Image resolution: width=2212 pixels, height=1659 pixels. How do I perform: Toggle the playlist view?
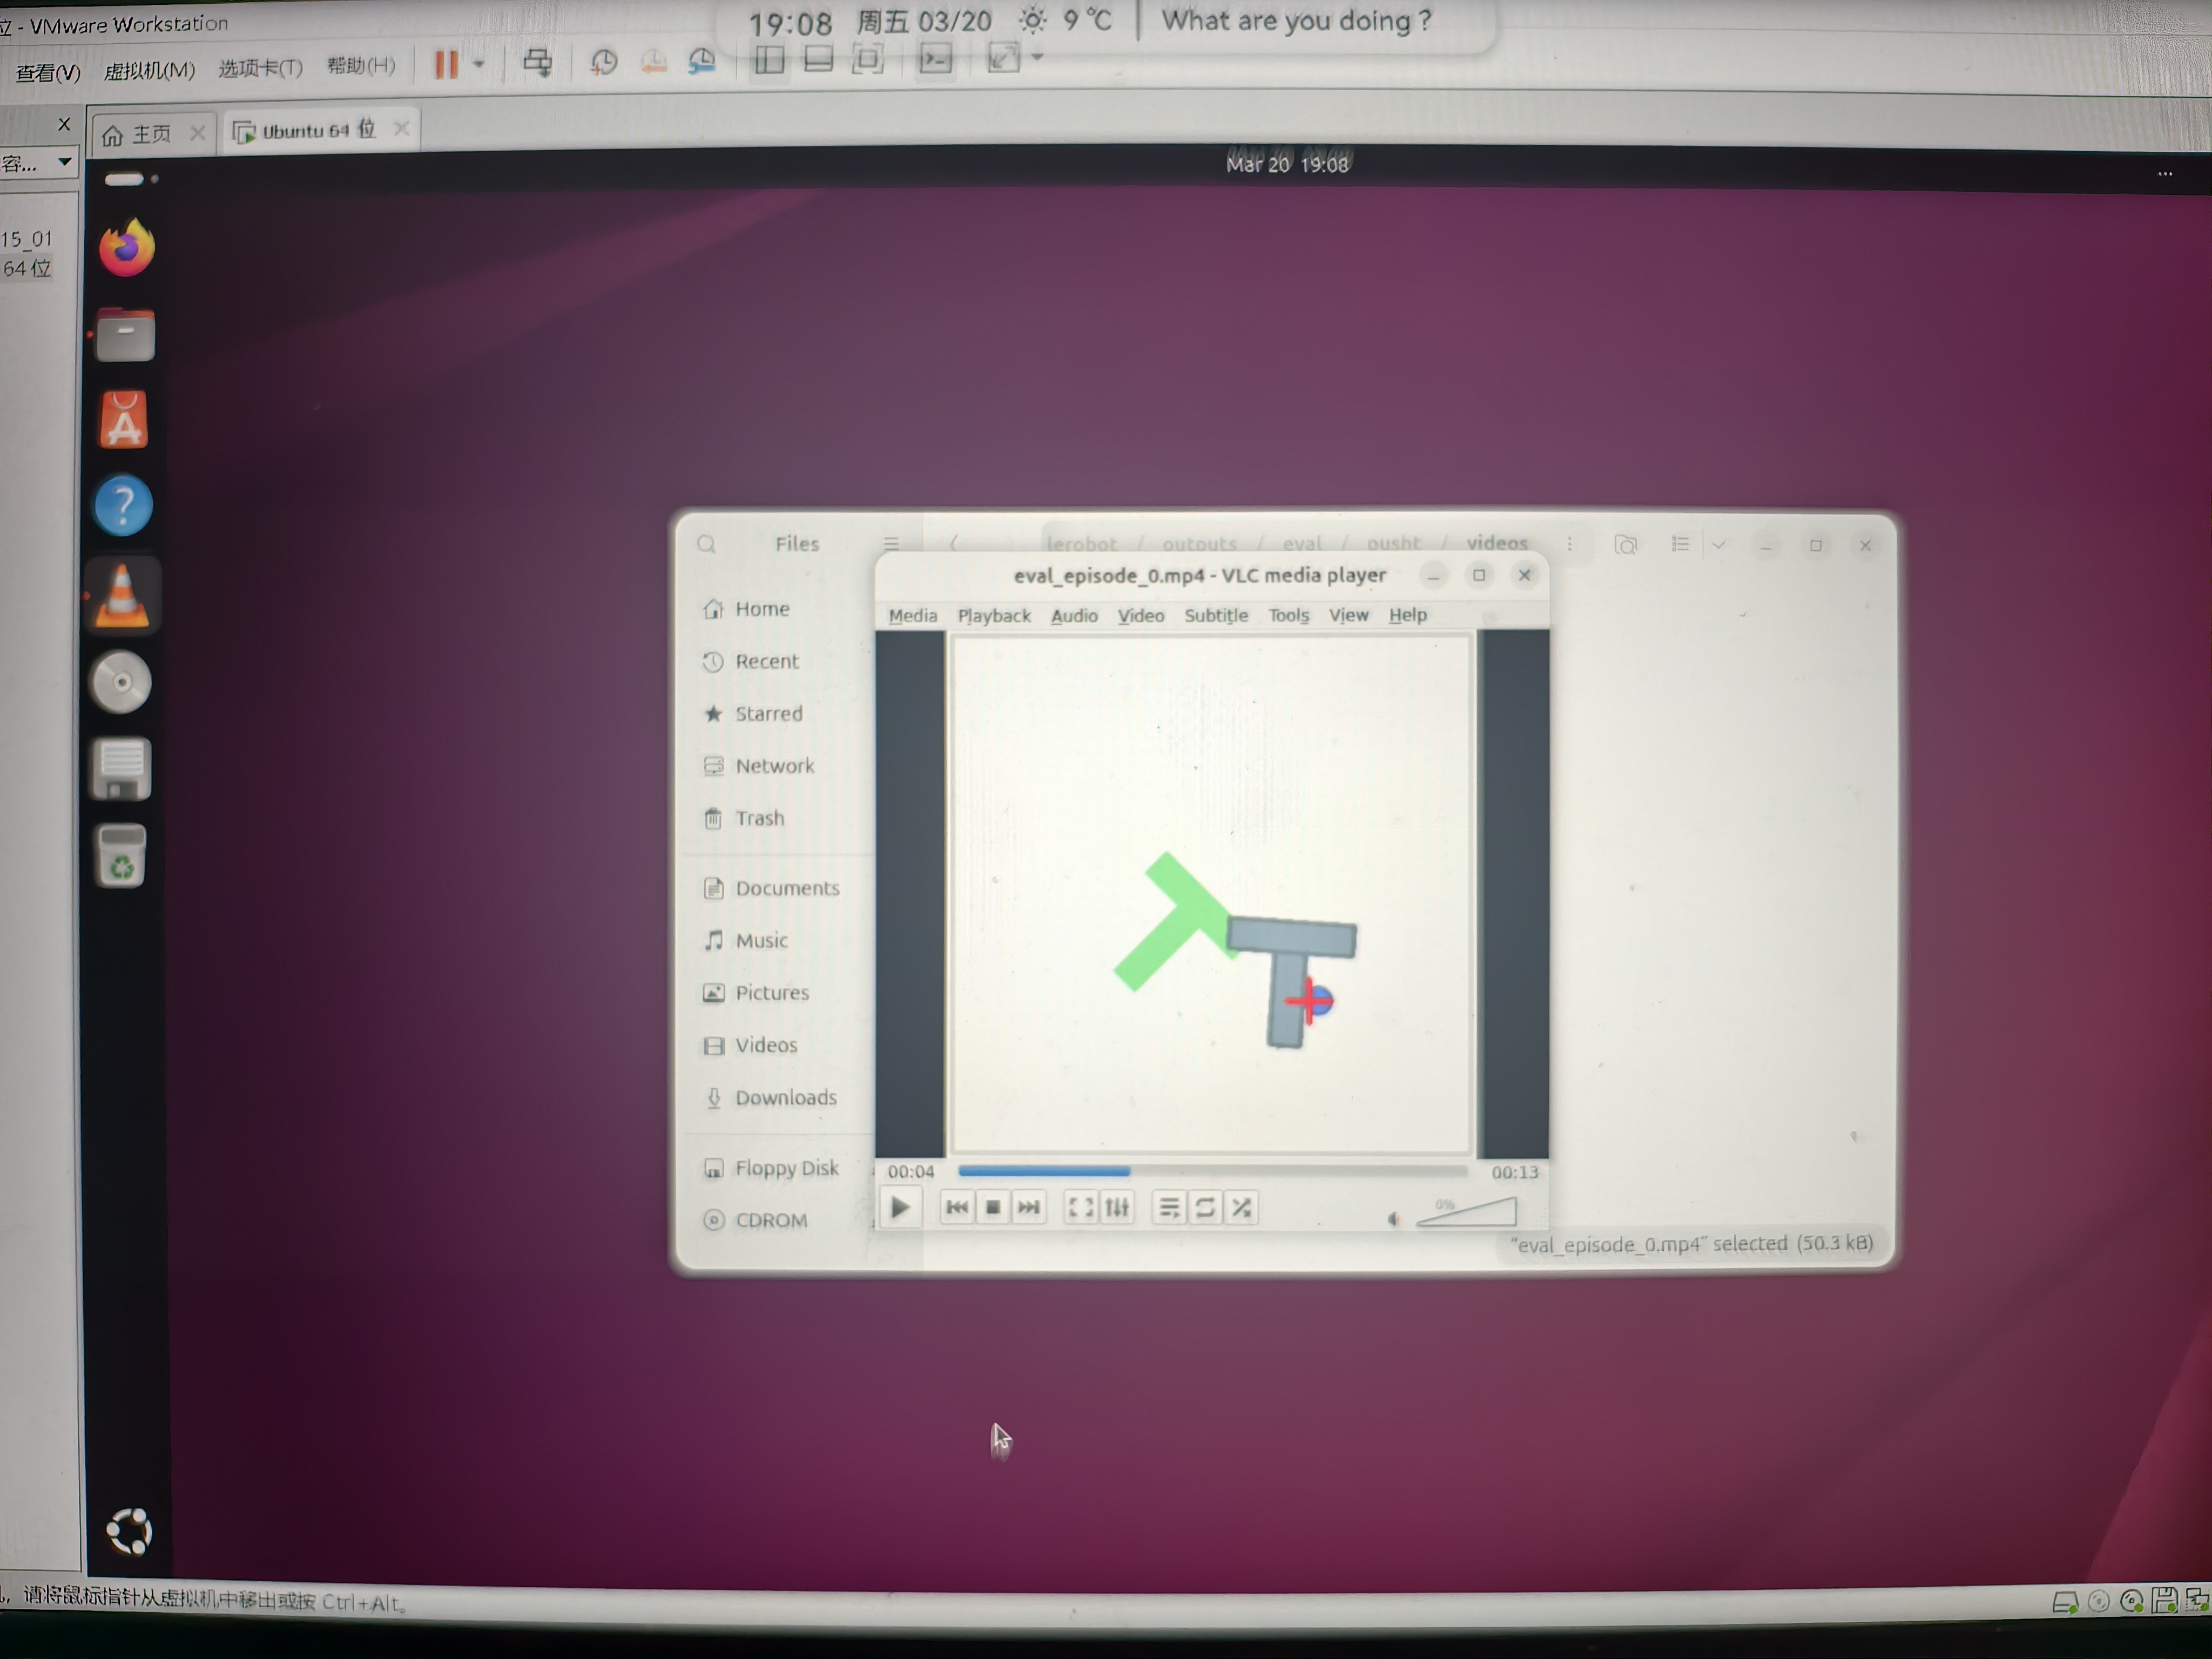(x=1168, y=1207)
